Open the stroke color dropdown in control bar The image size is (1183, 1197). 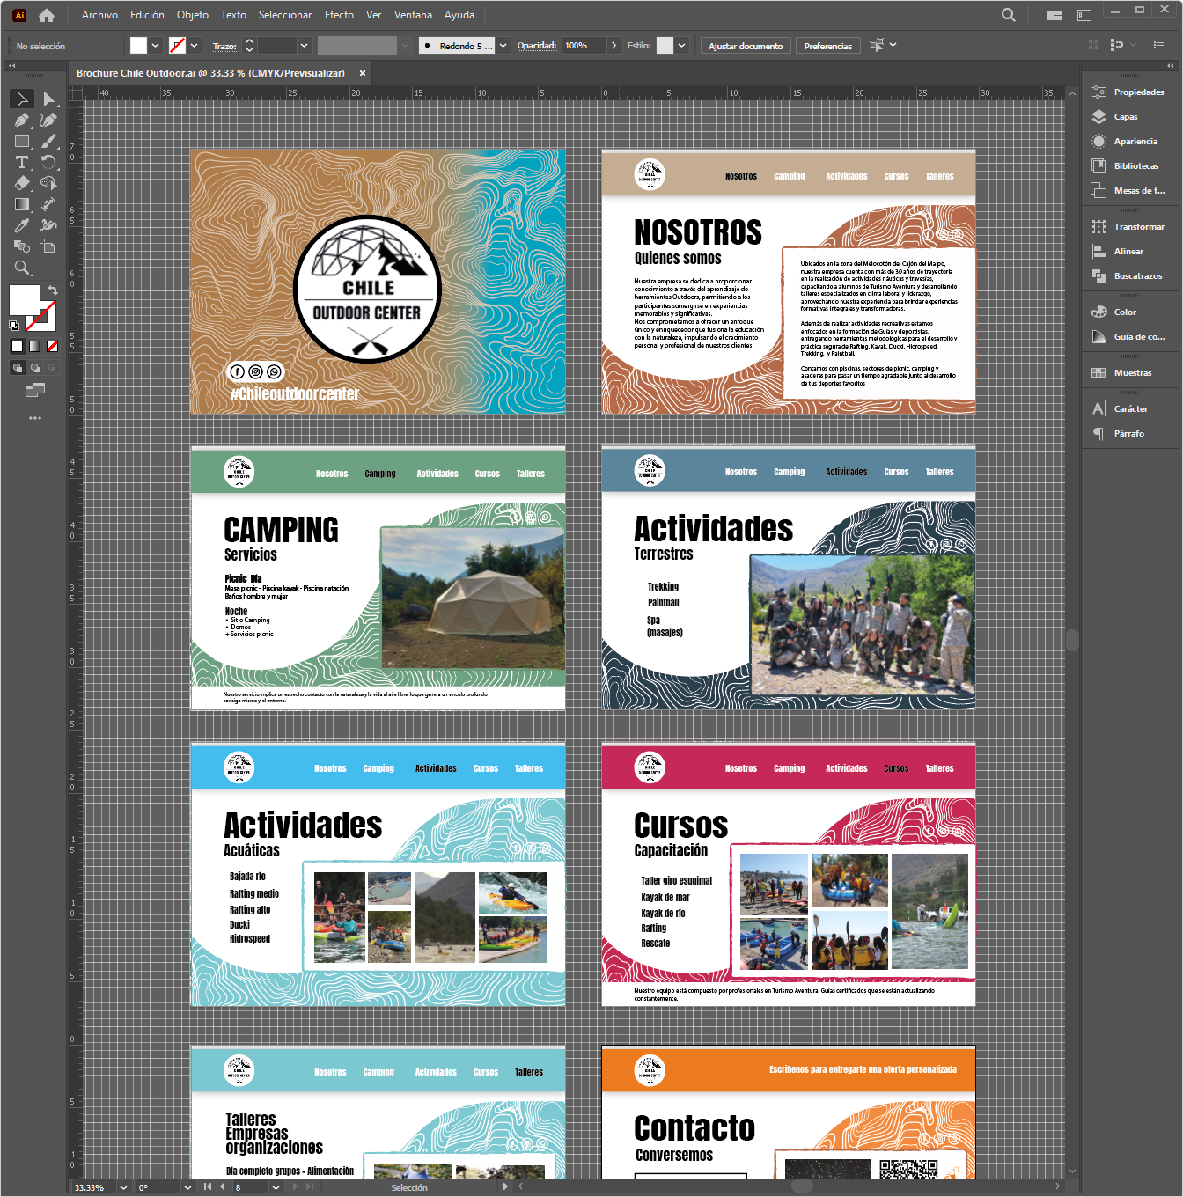click(x=195, y=46)
